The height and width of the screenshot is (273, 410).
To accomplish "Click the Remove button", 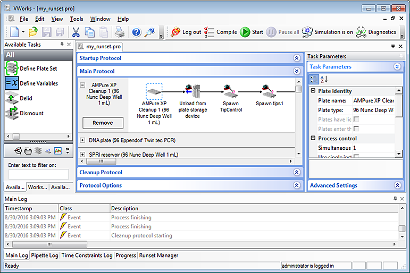I will [x=103, y=123].
